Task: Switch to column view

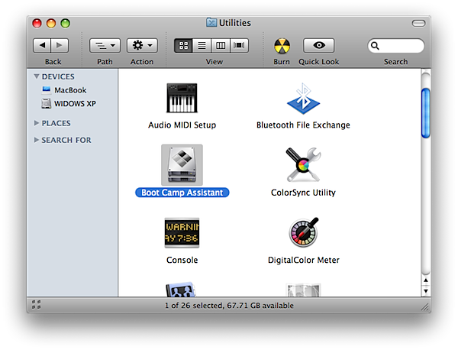Action: [221, 45]
